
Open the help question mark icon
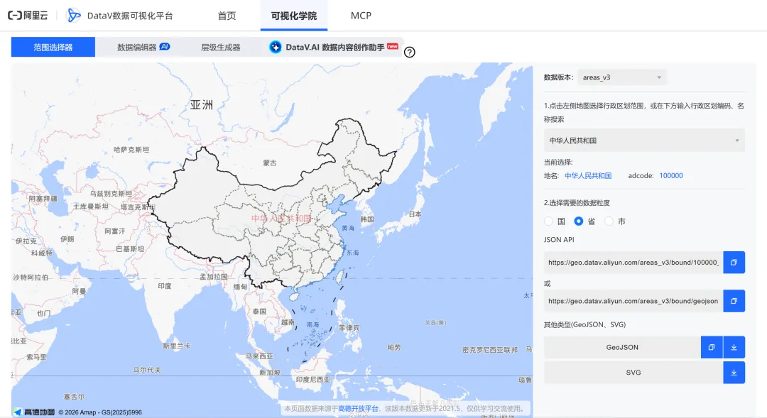point(410,52)
